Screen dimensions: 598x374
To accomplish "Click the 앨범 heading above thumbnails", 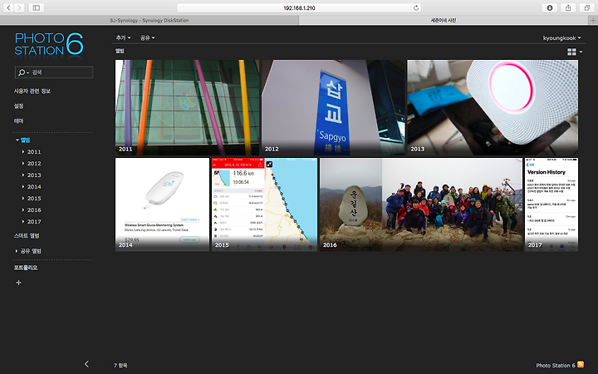I will 120,51.
